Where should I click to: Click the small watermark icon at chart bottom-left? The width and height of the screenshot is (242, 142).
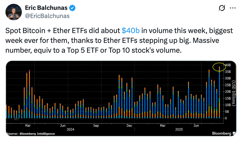(x=16, y=118)
